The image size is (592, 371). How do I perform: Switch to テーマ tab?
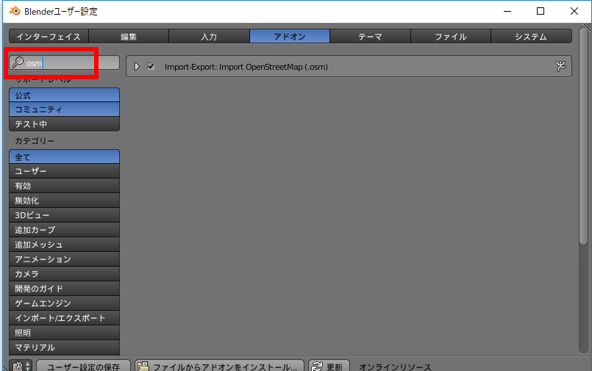(370, 37)
